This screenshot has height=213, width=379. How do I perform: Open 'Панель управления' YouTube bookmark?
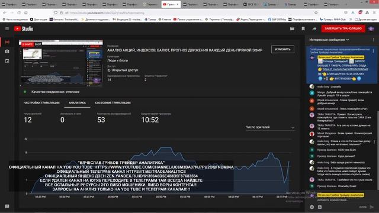coord(188,20)
